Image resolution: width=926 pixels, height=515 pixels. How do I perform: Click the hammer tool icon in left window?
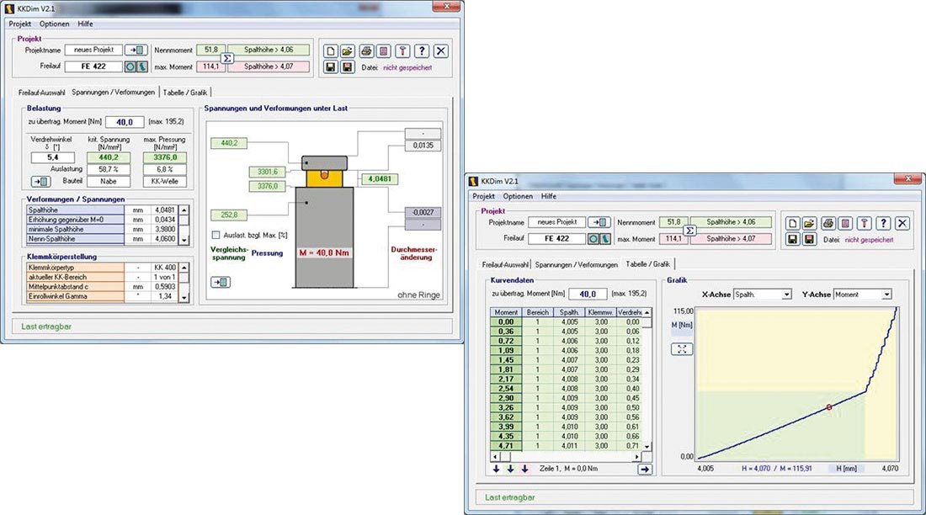(x=403, y=50)
